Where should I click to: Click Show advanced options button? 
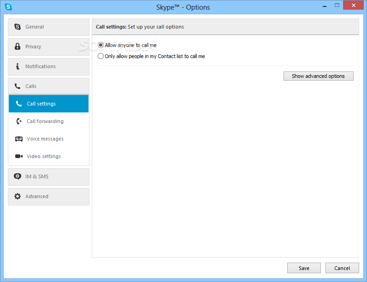pos(318,76)
